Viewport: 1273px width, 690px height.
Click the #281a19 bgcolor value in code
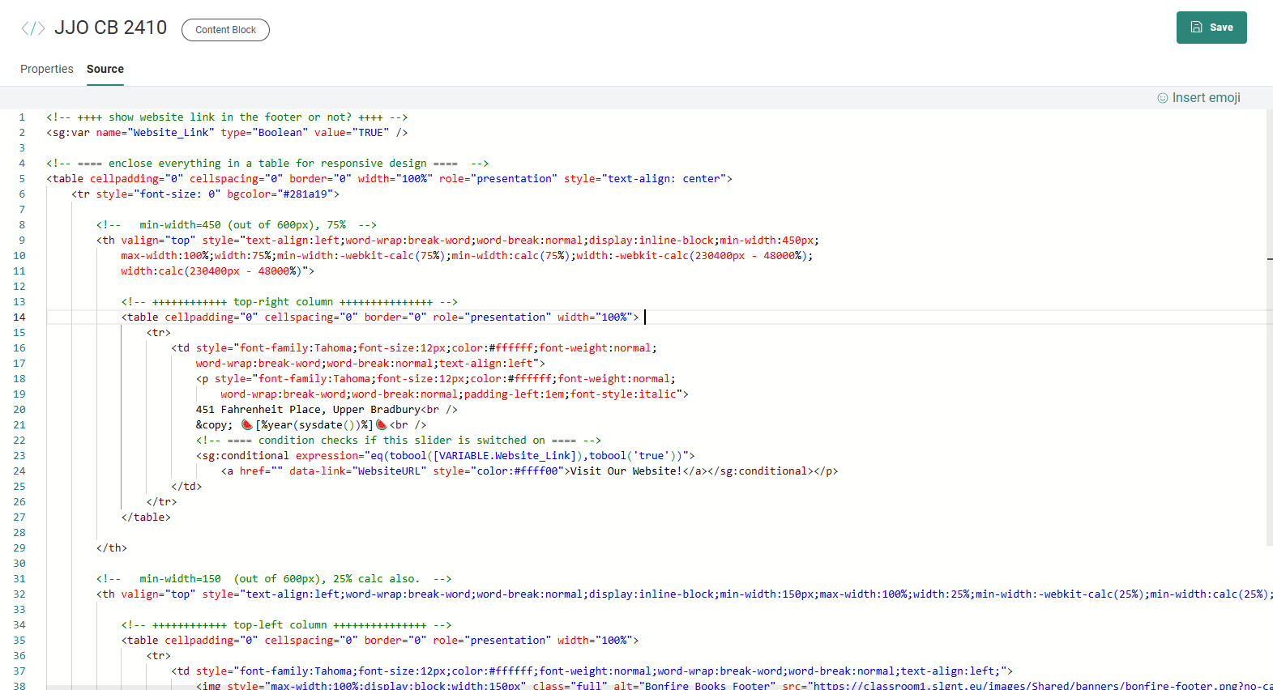pyautogui.click(x=305, y=194)
